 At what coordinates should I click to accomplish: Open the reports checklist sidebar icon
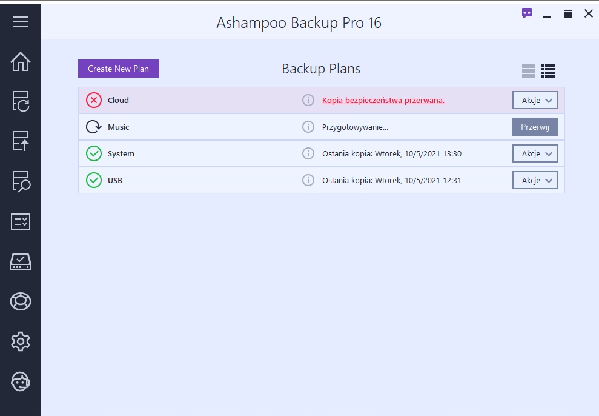point(21,221)
